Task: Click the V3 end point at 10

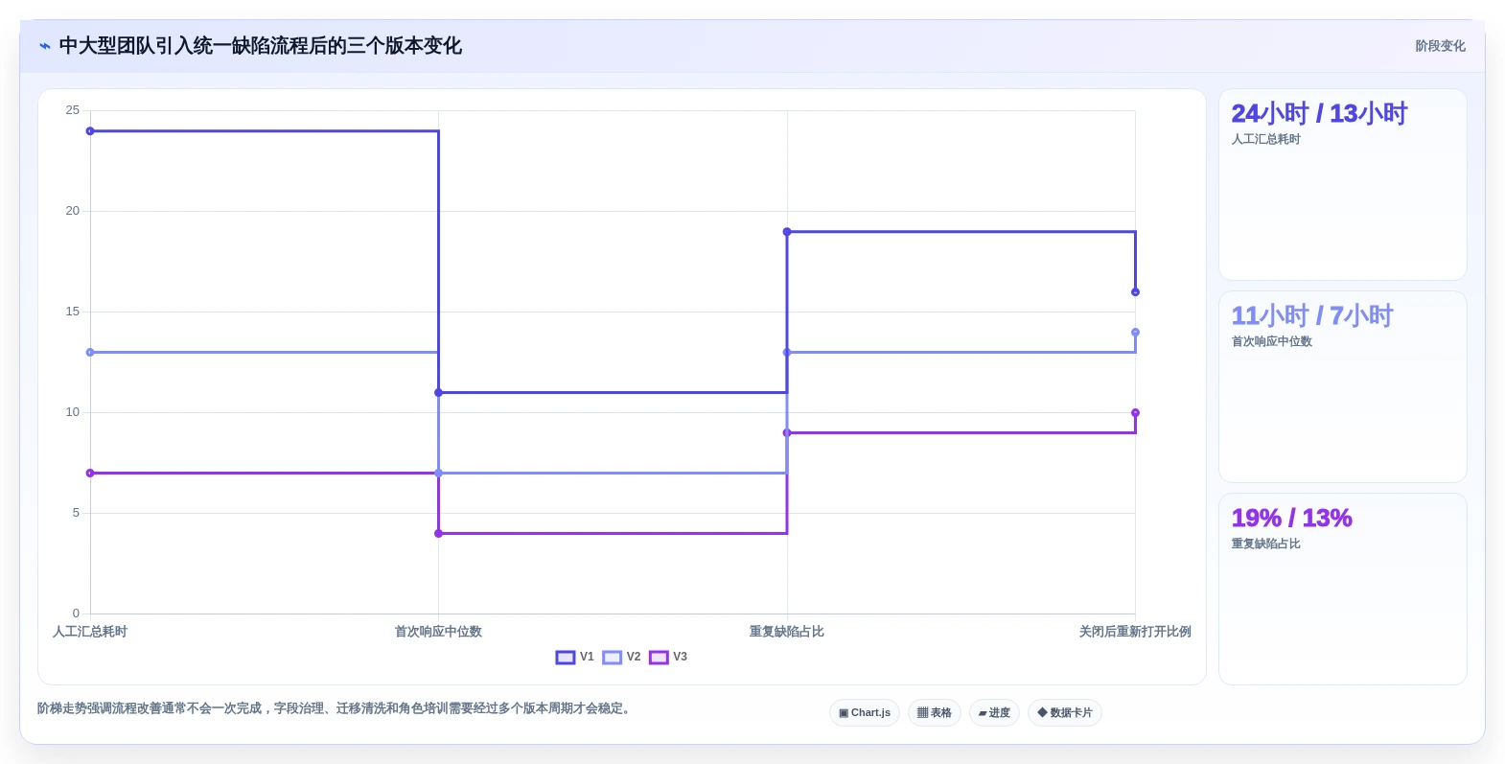Action: coord(1135,413)
